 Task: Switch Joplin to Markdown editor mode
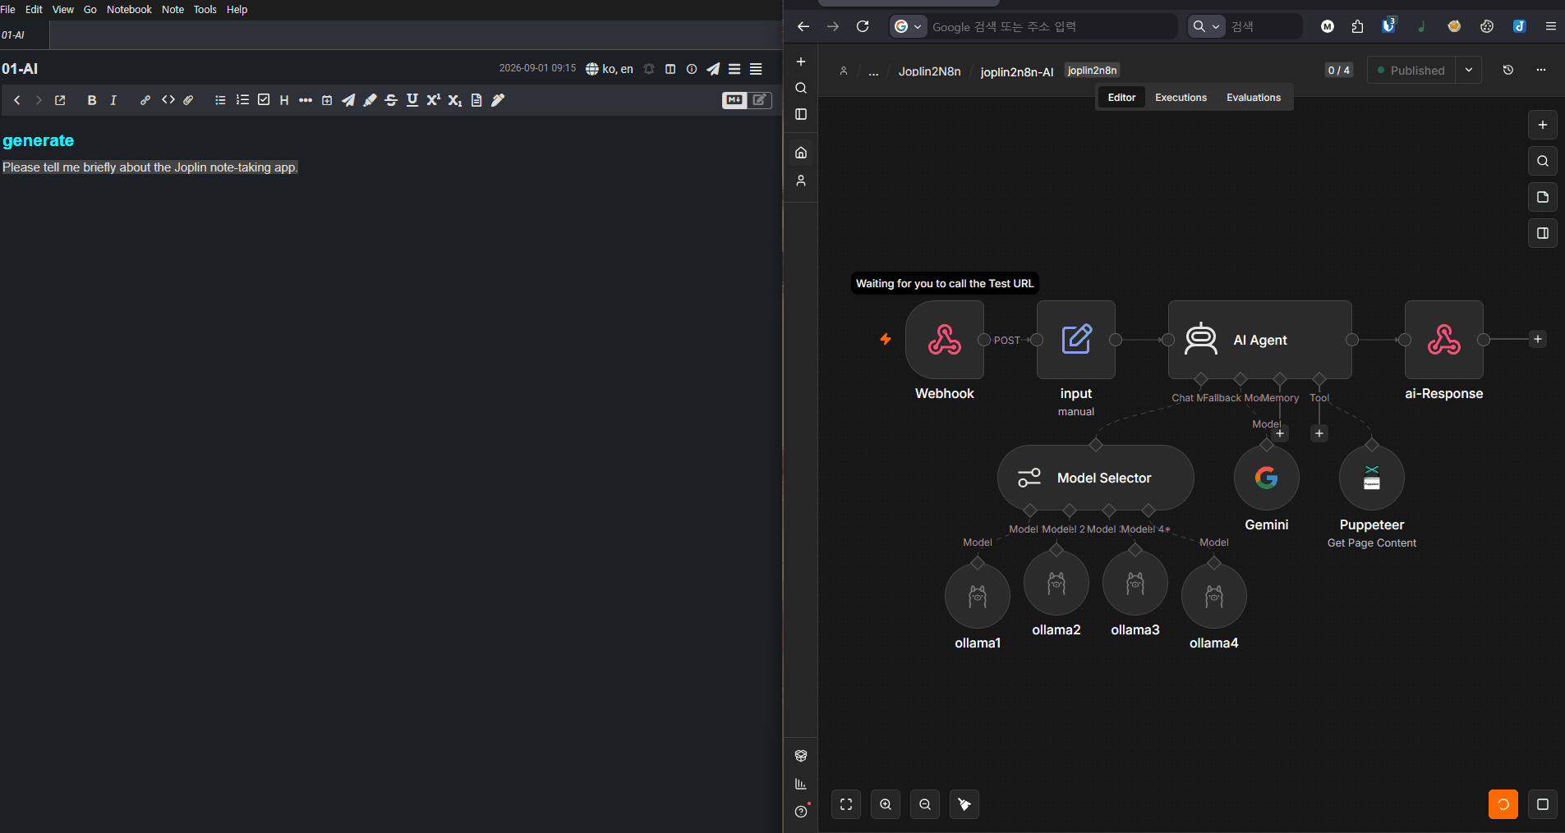point(734,100)
